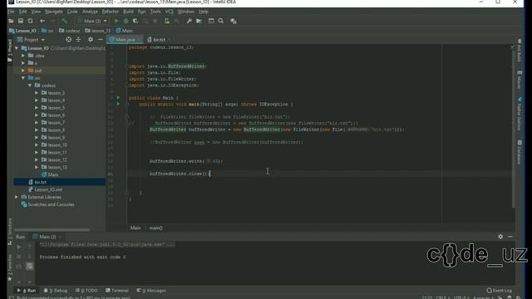Click run gutter arrow beside main method
Viewport: 532px width, 299px height.
pos(118,104)
